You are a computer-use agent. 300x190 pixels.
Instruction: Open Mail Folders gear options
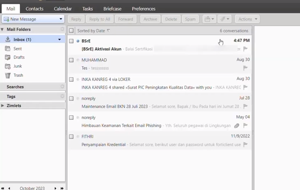(62, 29)
